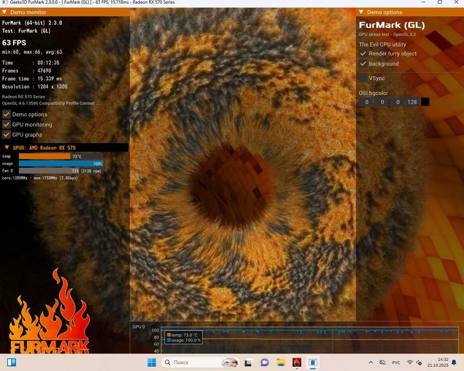Click the Поиск taskbar search field
The image size is (464, 371).
point(200,362)
